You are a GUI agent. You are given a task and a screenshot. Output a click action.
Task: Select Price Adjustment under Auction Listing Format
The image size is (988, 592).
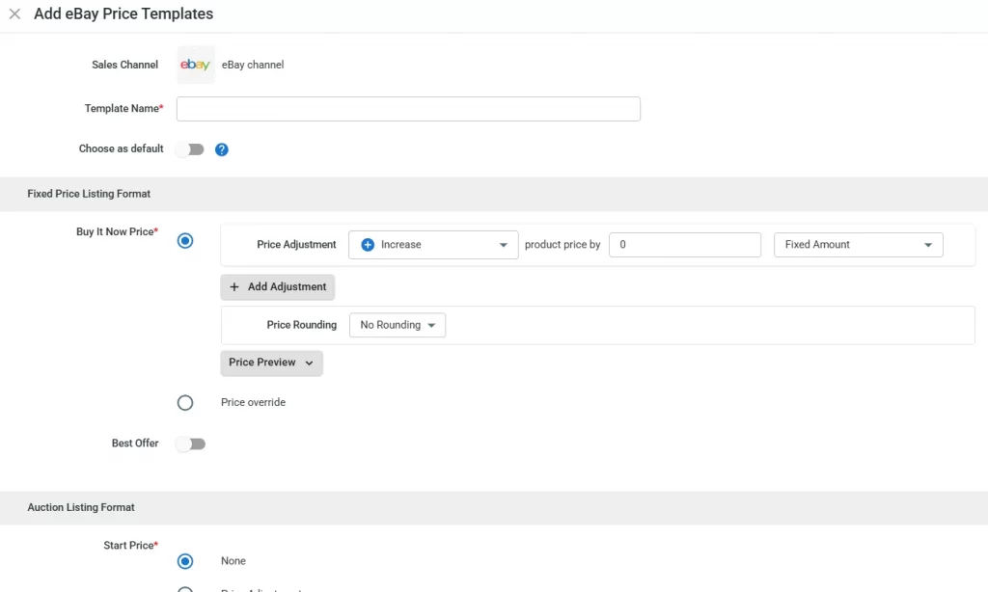tap(185, 588)
